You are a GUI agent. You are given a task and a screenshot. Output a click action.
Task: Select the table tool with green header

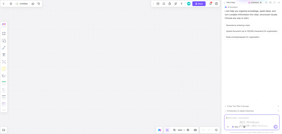click(x=4, y=83)
